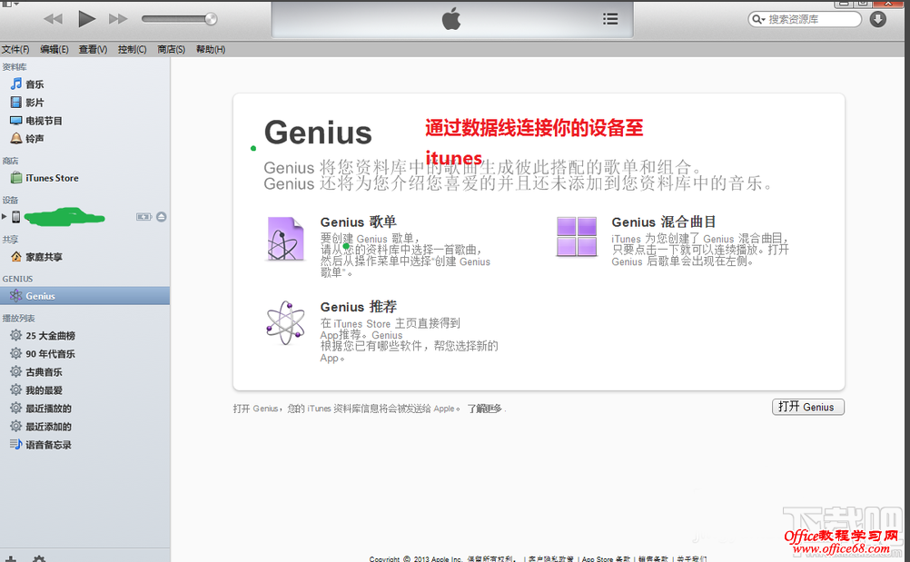Open the 商店(S) store menu
910x562 pixels.
pos(171,50)
